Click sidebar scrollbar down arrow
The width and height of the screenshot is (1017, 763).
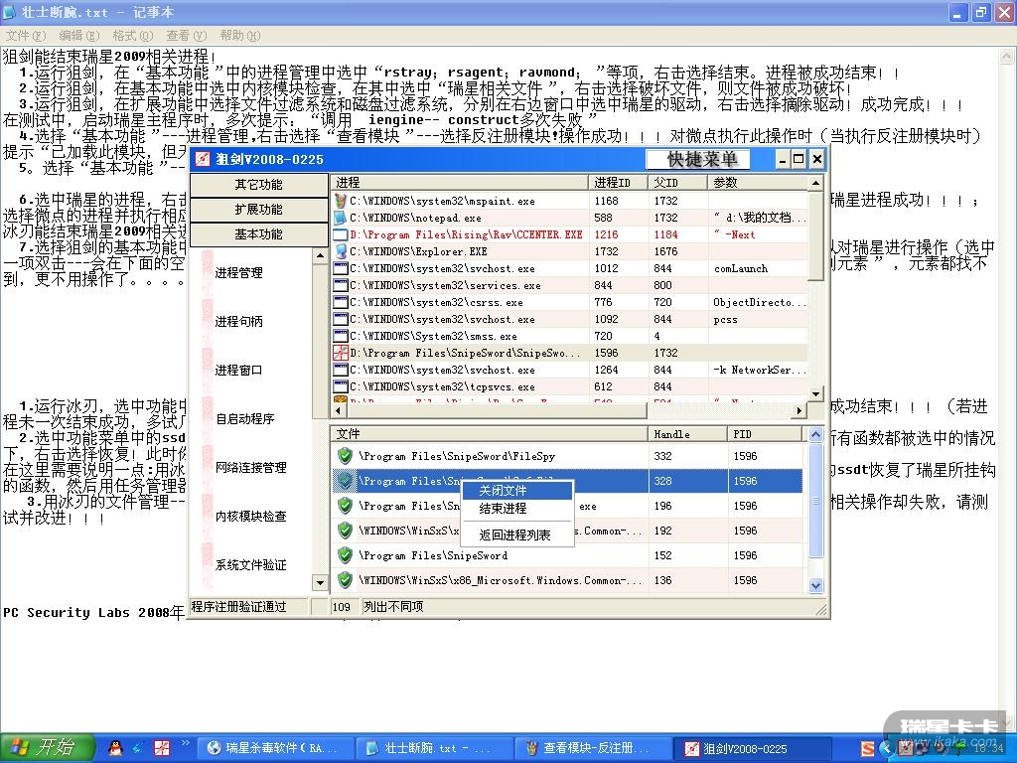click(320, 582)
